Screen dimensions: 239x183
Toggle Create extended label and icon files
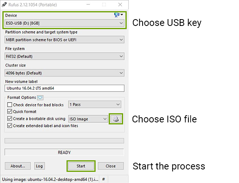[10, 126]
